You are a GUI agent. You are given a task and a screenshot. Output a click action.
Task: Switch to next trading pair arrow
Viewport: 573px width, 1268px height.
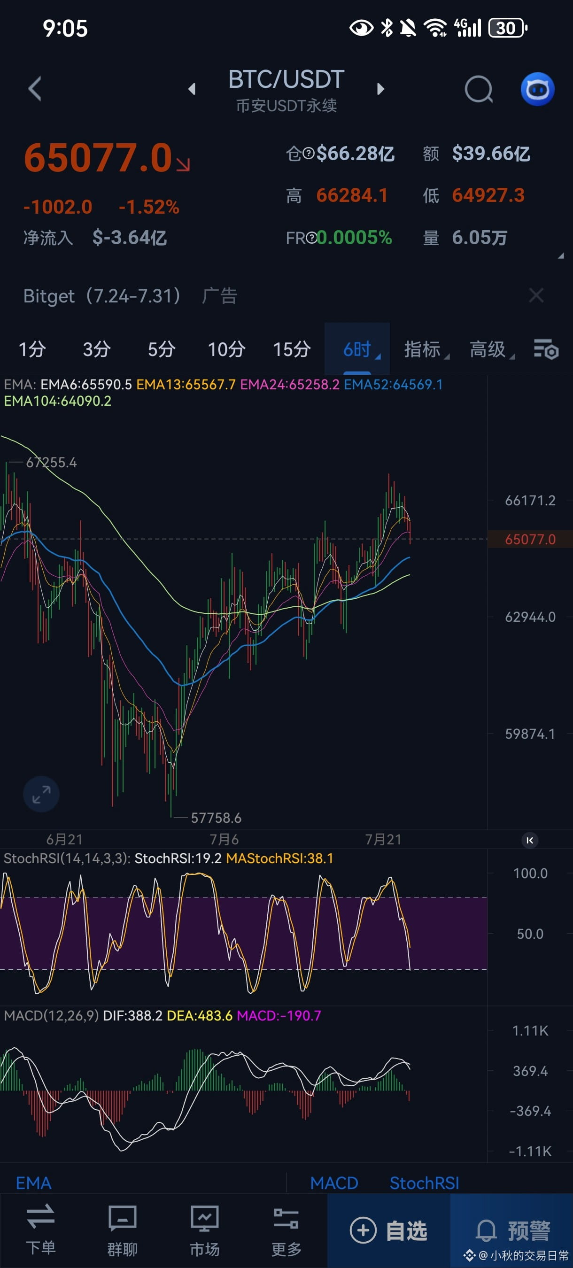click(380, 89)
